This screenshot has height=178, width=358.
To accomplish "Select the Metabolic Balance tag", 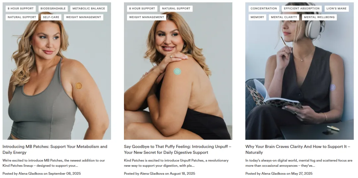I will click(89, 9).
